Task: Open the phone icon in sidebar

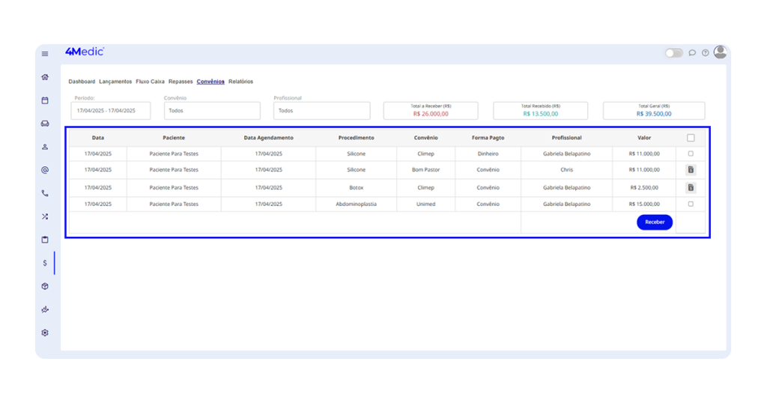Action: [45, 193]
